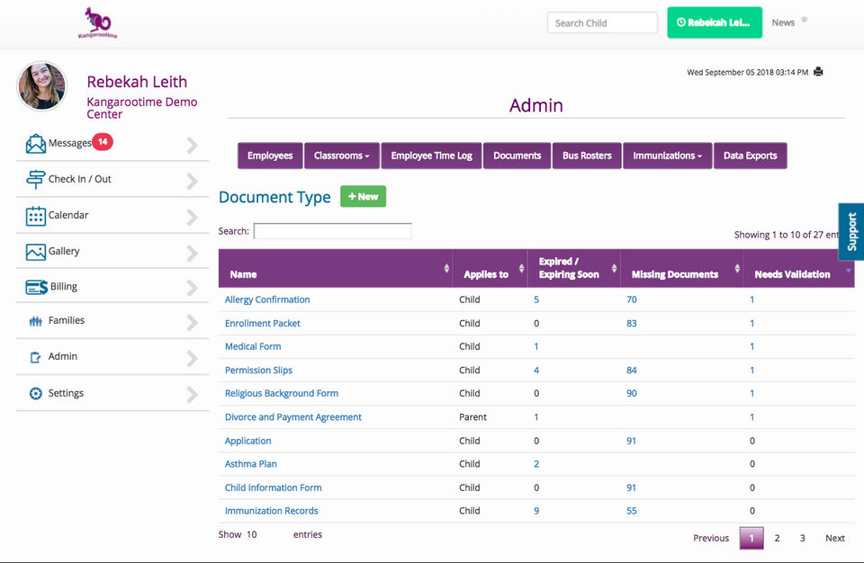864x563 pixels.
Task: Open the Calendar icon in sidebar
Action: pos(36,216)
